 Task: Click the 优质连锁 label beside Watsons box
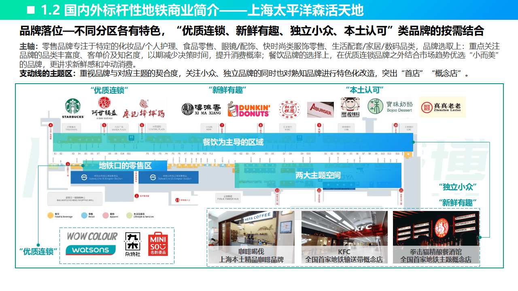click(x=38, y=251)
